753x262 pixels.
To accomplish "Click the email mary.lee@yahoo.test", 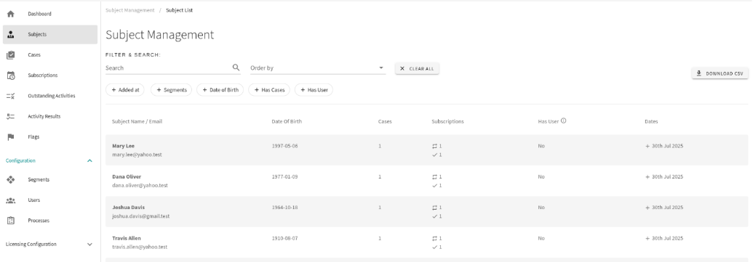I will (x=137, y=155).
